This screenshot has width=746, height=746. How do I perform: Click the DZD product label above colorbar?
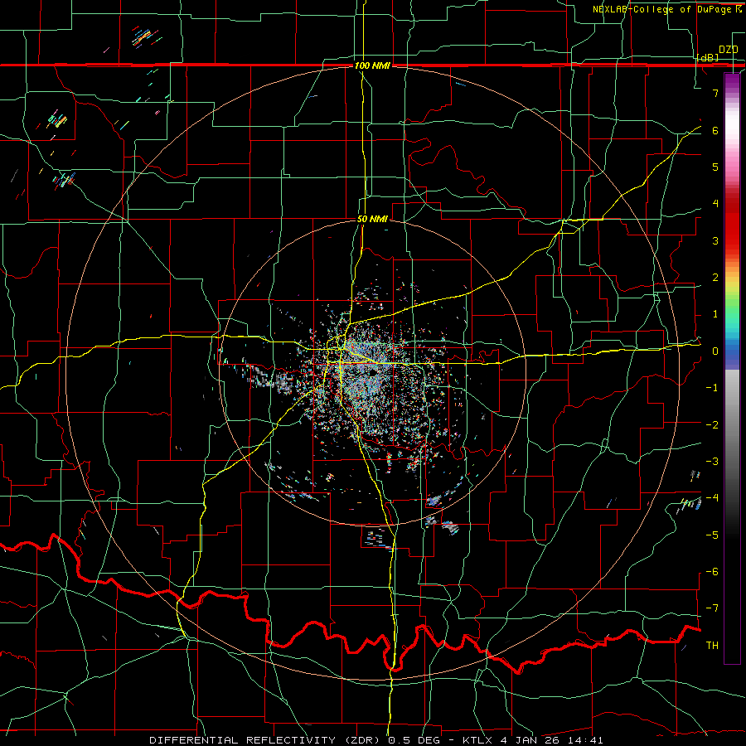coord(729,50)
